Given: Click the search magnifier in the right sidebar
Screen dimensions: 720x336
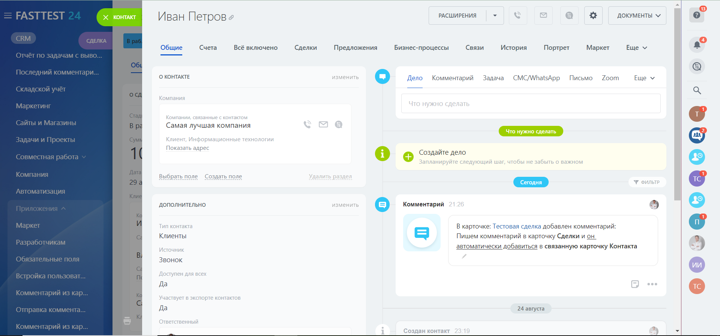Looking at the screenshot, I should coord(697,90).
